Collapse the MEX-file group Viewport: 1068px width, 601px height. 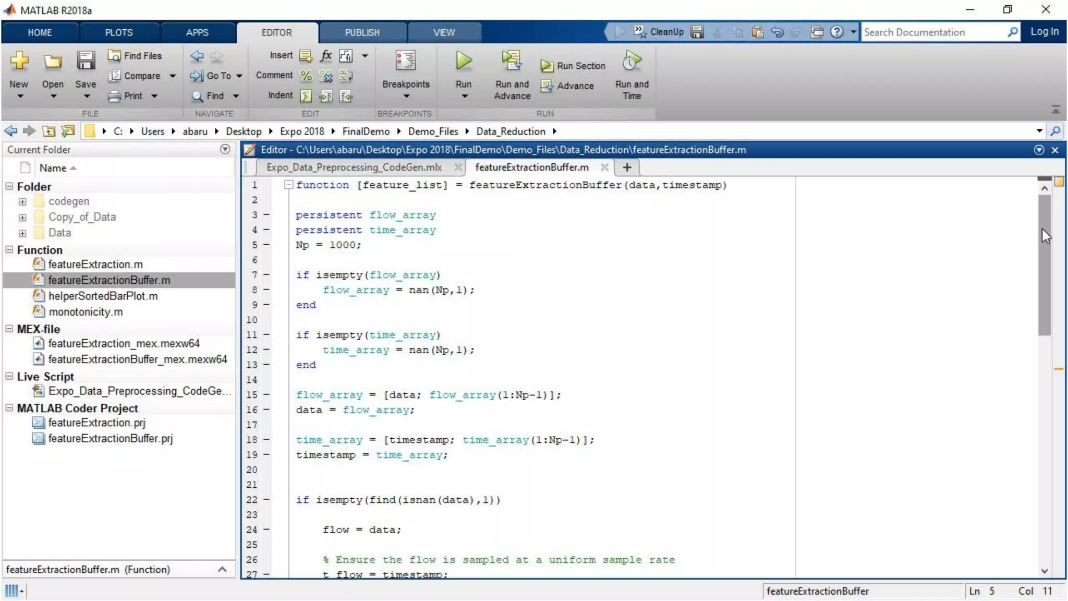(9, 329)
